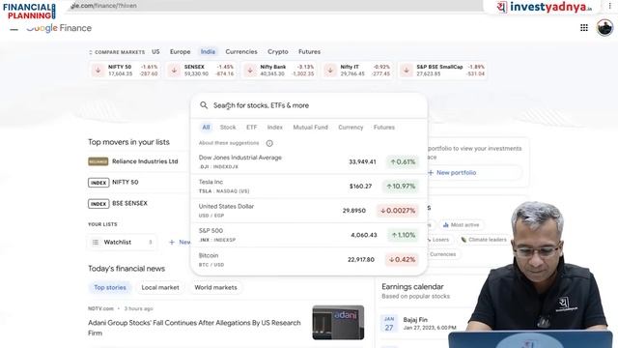Select the Crypto markets tab
This screenshot has width=618, height=348.
click(x=278, y=51)
